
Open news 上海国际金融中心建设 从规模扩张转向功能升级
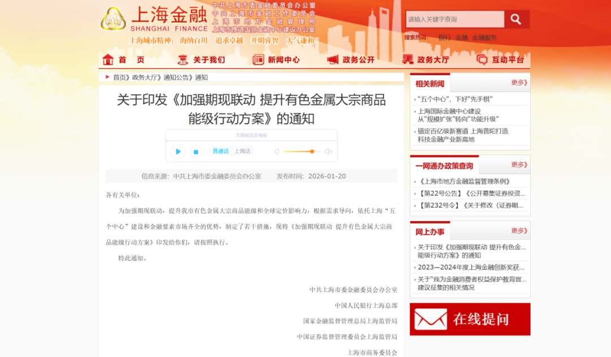pos(458,115)
